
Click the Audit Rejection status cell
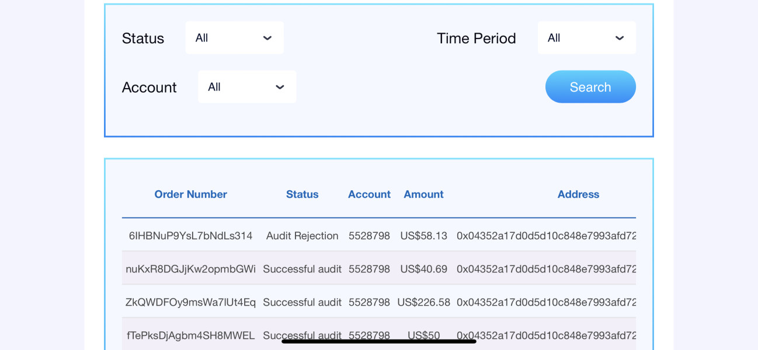click(302, 236)
